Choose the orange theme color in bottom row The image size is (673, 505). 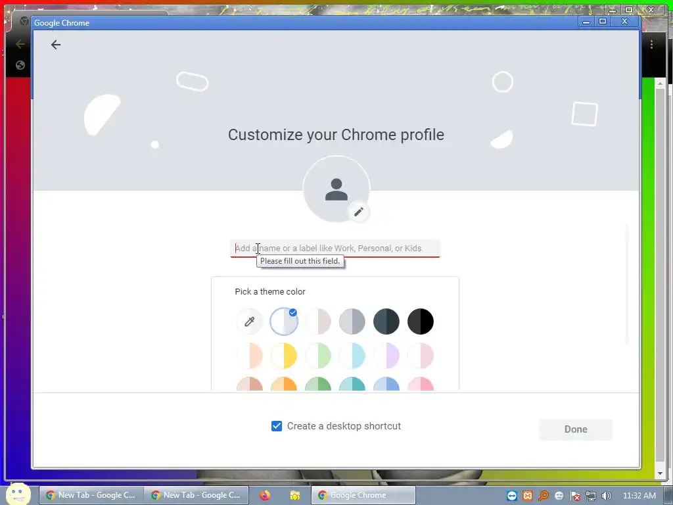click(x=284, y=384)
